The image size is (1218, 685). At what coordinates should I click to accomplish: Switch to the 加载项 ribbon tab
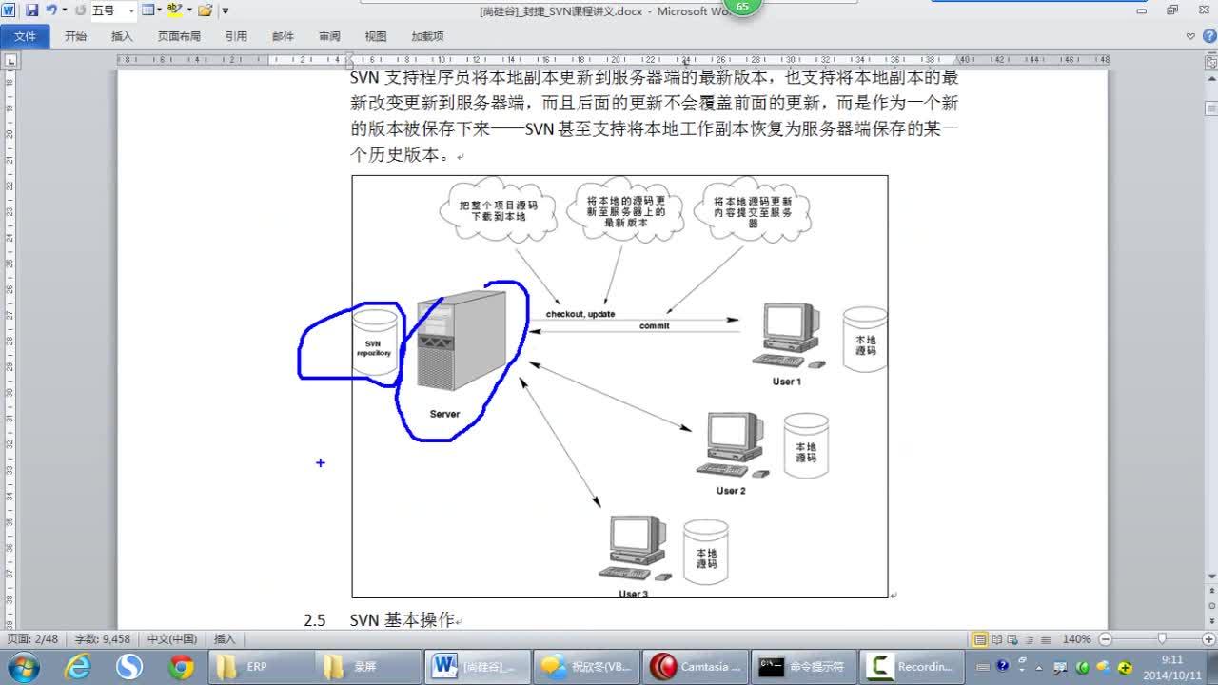point(427,36)
